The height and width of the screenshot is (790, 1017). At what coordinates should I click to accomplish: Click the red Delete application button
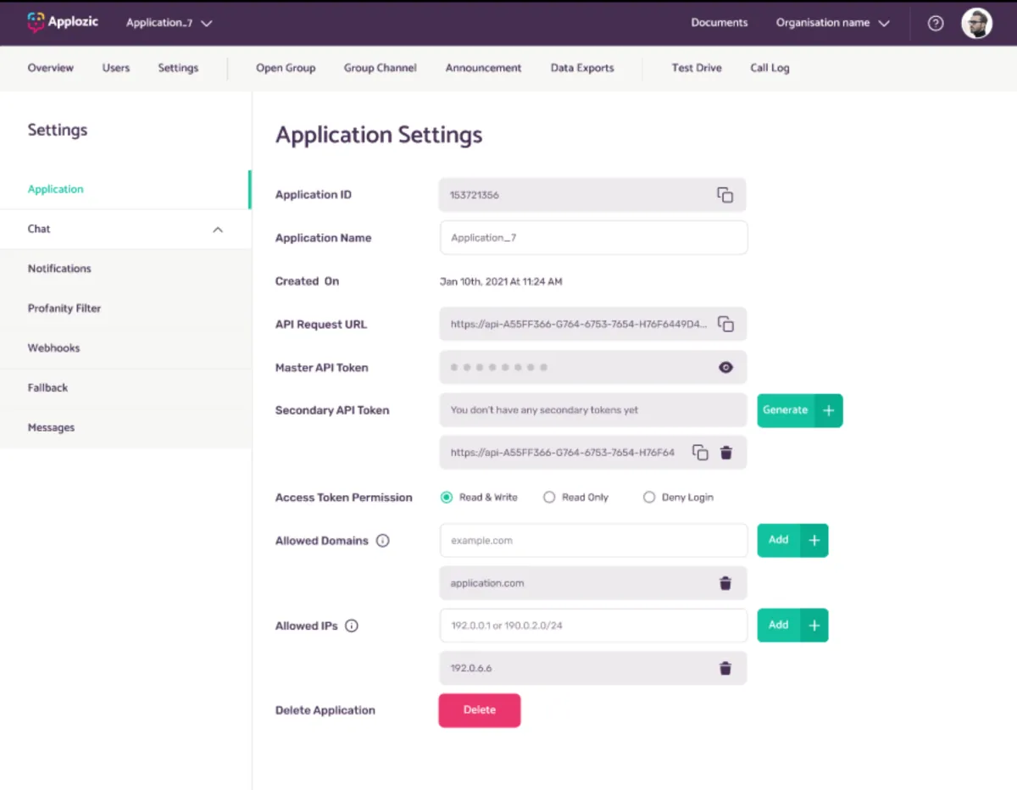(x=480, y=710)
